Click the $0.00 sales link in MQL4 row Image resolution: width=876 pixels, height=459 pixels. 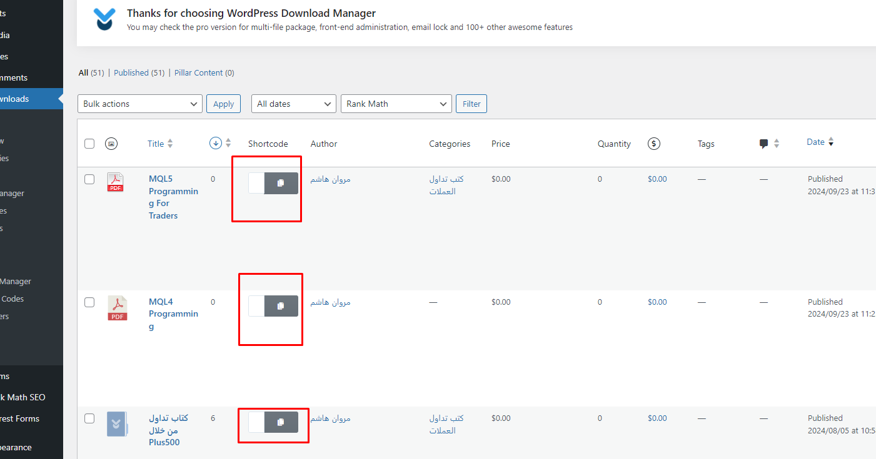tap(657, 302)
